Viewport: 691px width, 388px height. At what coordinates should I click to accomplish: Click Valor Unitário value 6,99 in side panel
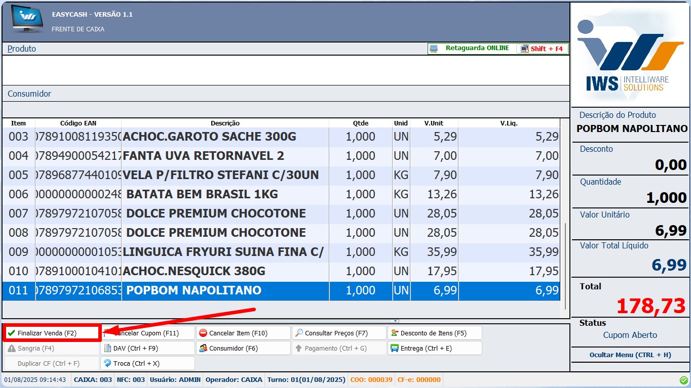(671, 231)
